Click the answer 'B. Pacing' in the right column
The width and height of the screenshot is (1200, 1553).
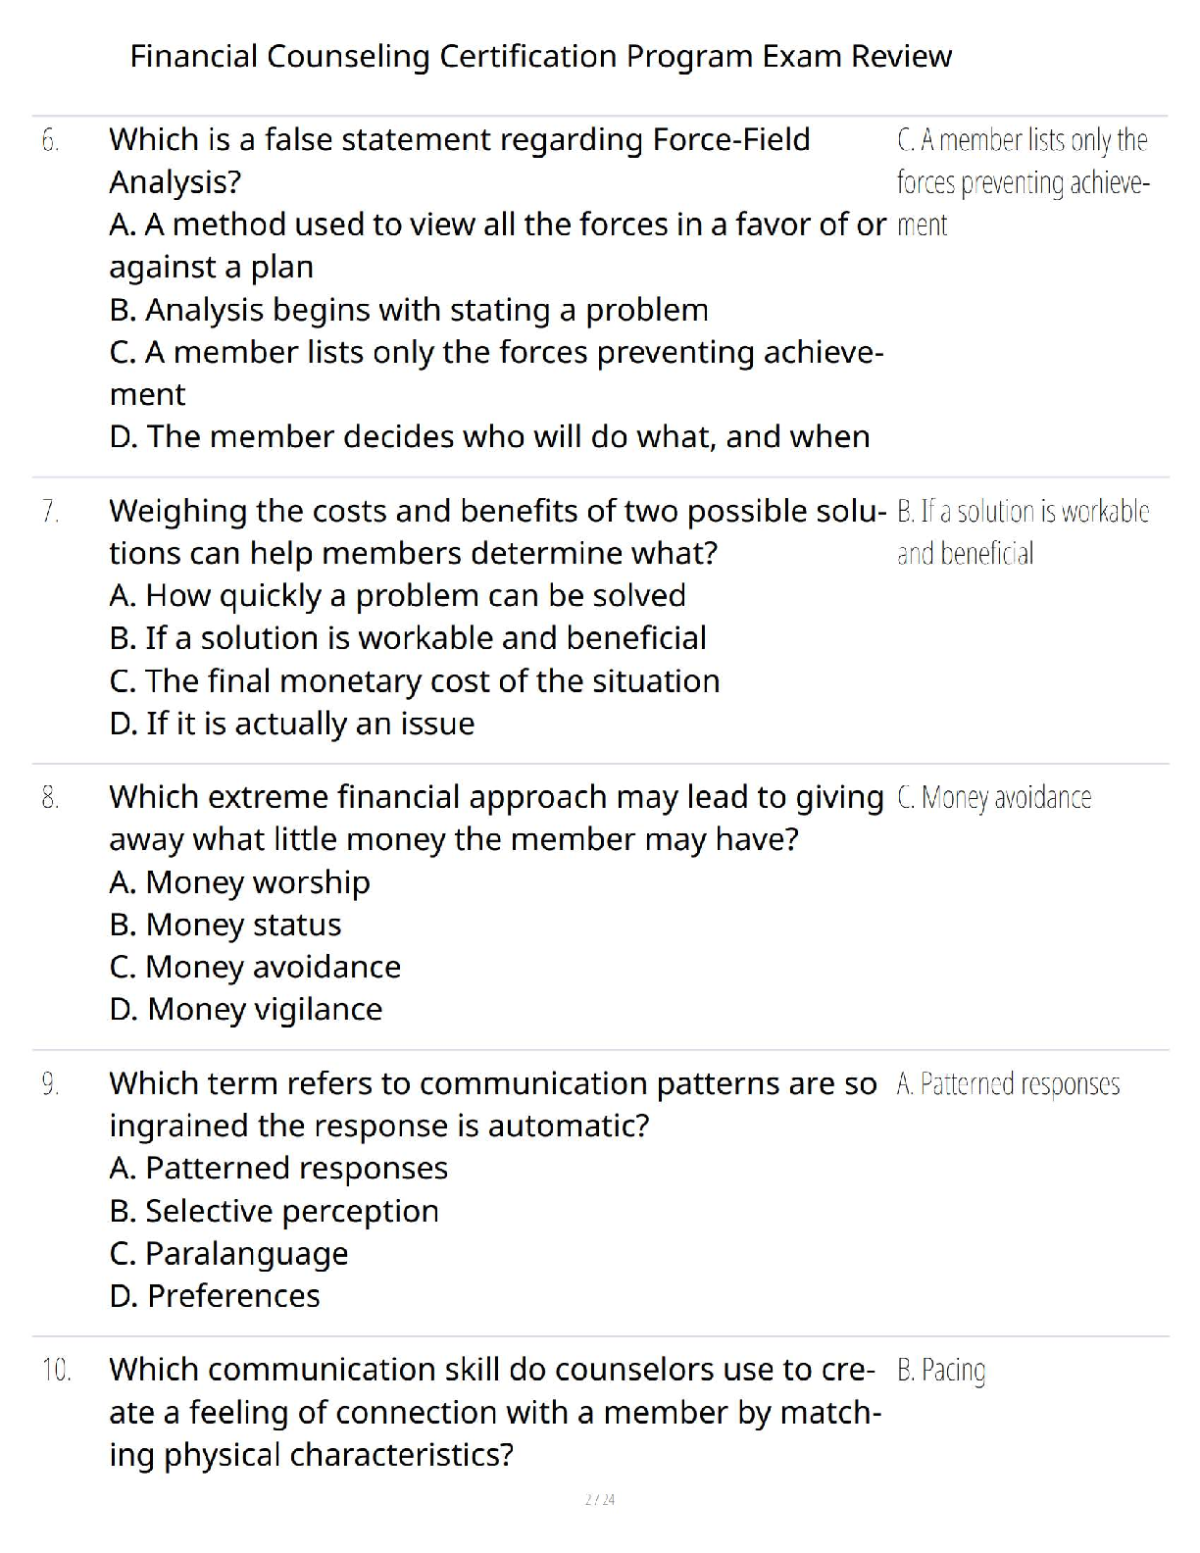click(941, 1370)
